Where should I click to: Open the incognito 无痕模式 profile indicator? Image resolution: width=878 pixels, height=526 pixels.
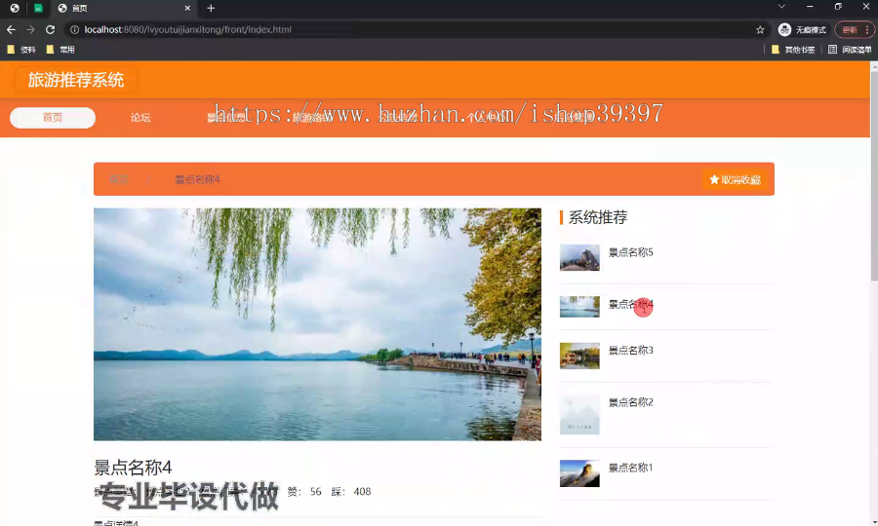[802, 29]
